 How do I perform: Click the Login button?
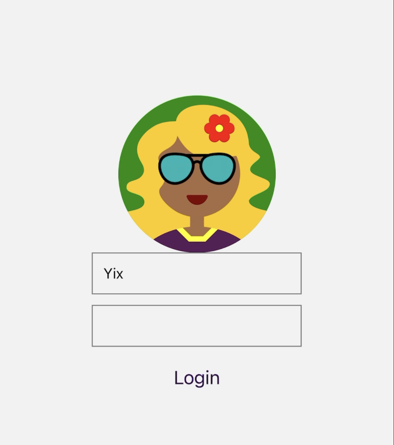pyautogui.click(x=197, y=378)
